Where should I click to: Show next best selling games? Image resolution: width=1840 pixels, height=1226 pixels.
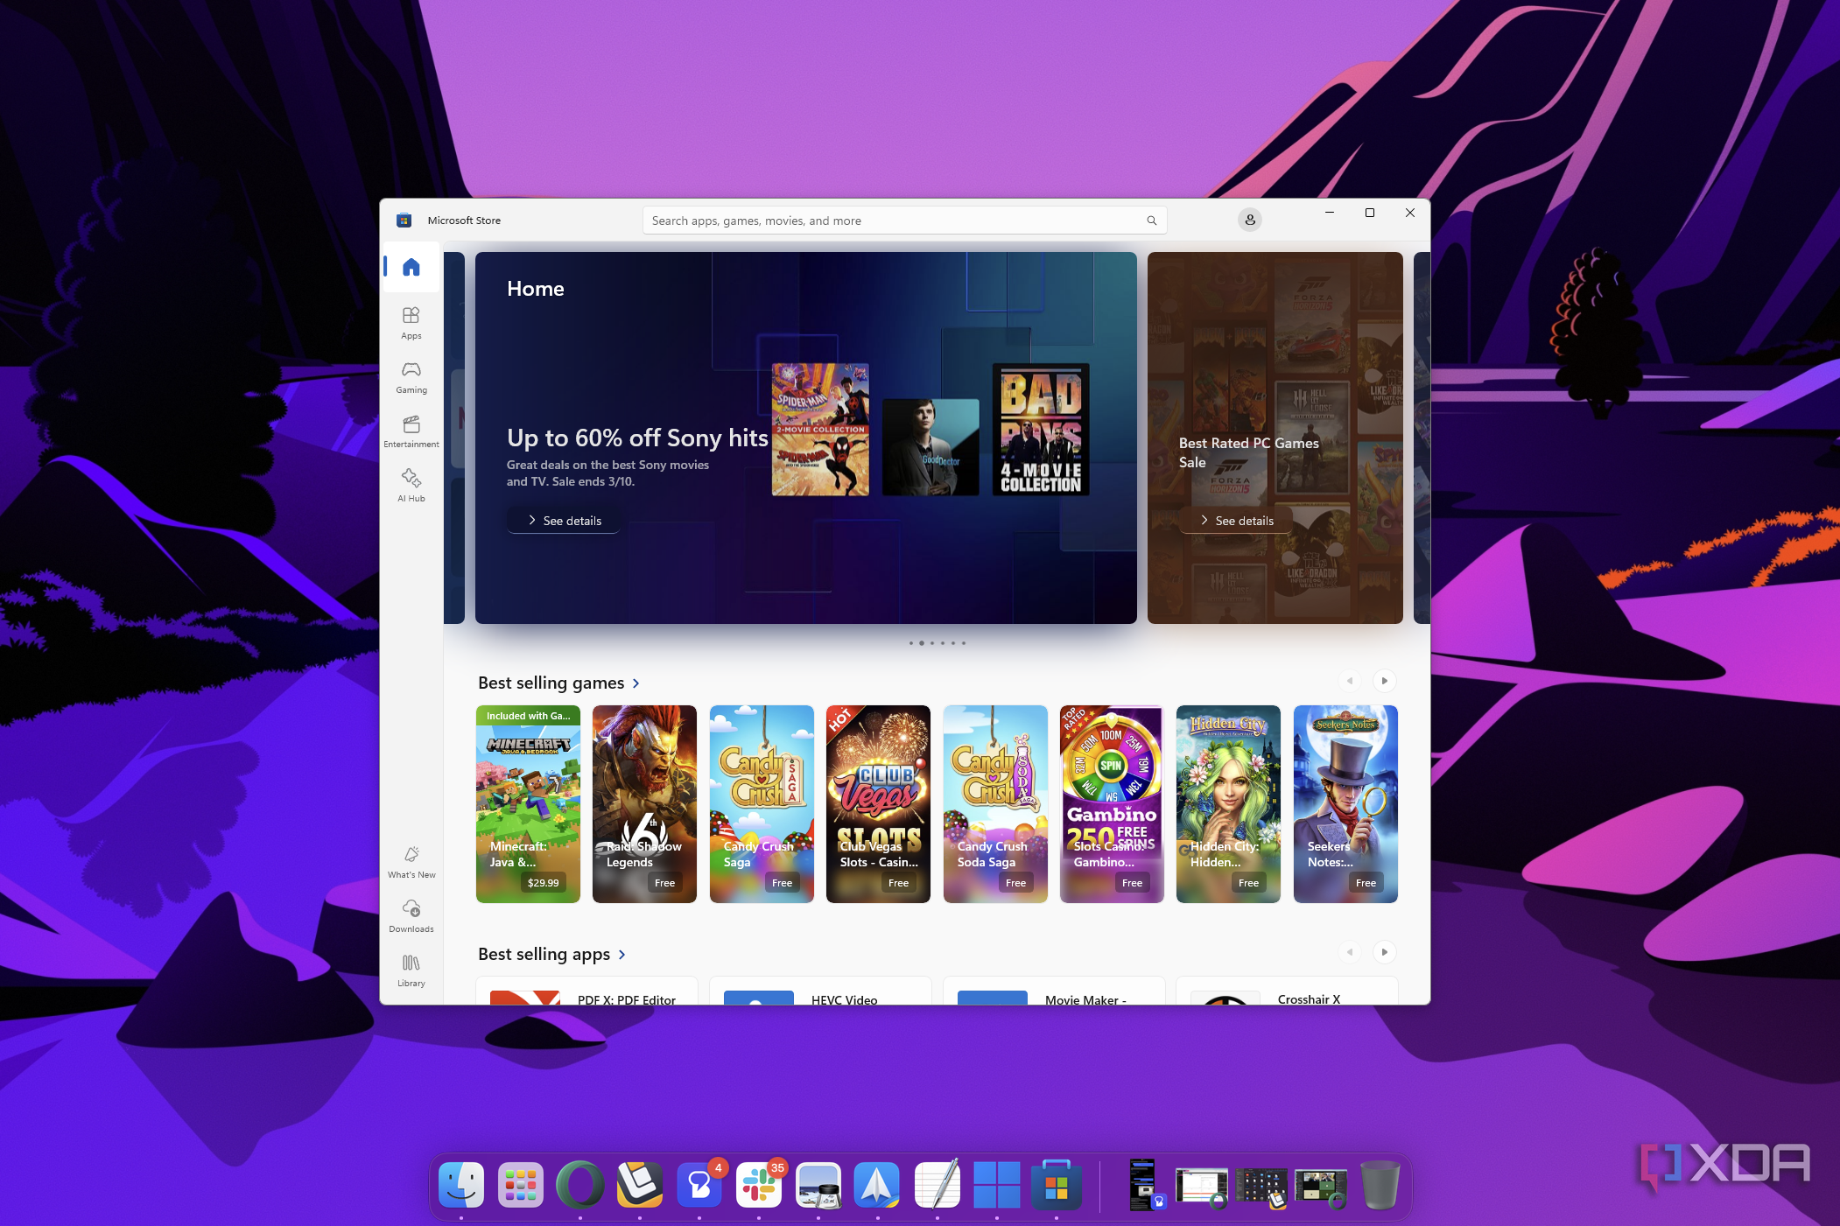[1385, 681]
